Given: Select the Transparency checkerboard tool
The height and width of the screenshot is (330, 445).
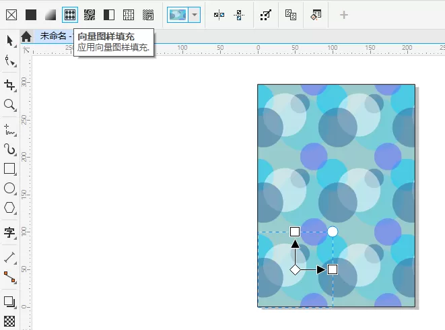Looking at the screenshot, I should click(9, 321).
